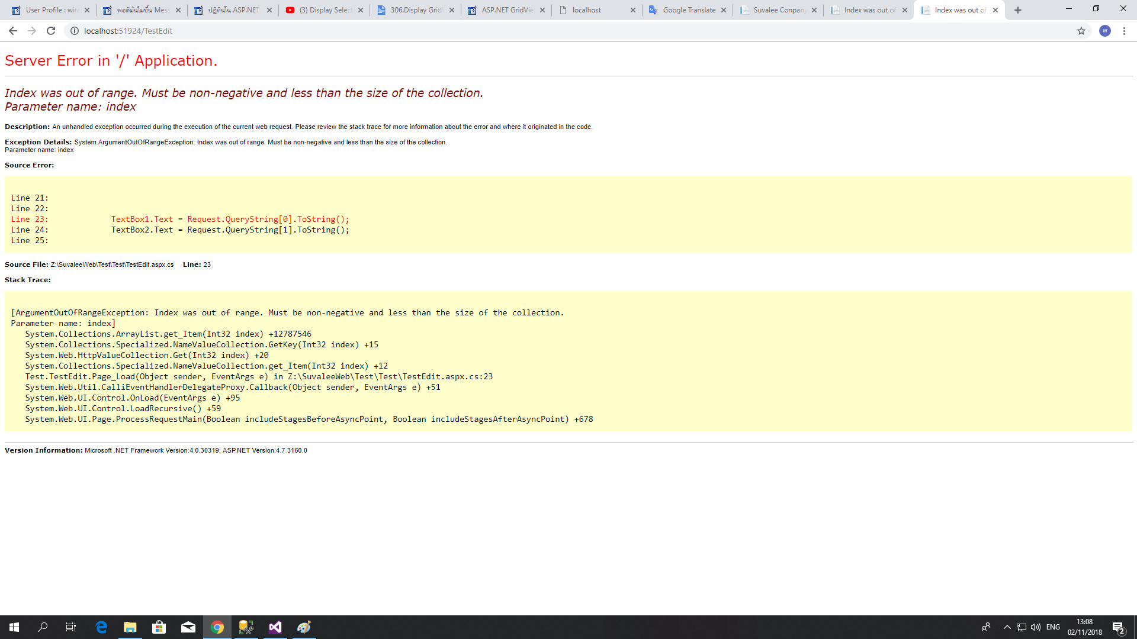Open Visual Studio from the taskbar

pos(275,627)
